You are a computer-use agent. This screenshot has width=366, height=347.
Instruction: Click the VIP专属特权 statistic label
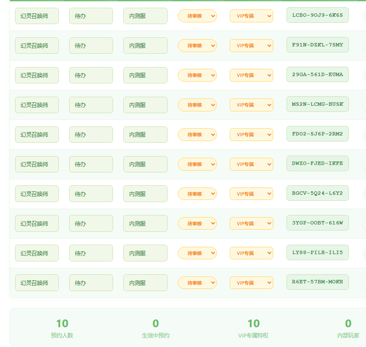click(x=253, y=335)
